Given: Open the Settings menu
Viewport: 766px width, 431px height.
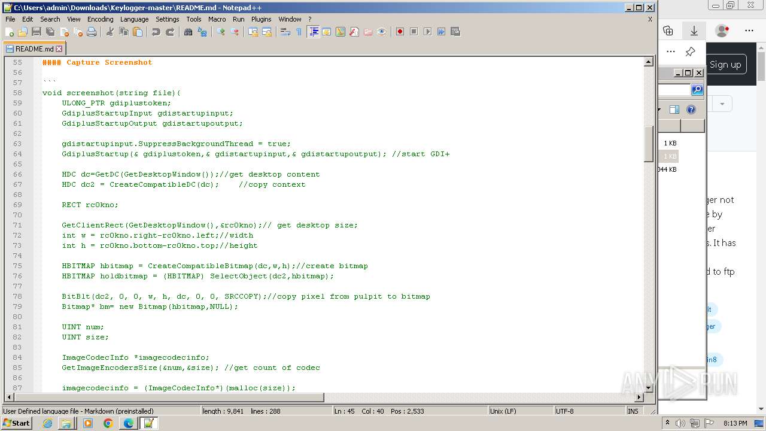Looking at the screenshot, I should pos(167,19).
